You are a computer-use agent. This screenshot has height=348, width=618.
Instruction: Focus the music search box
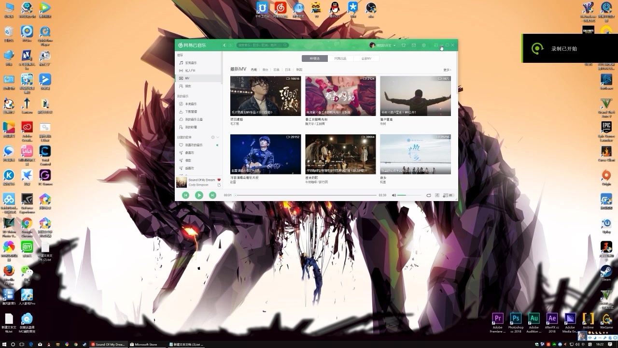click(263, 45)
